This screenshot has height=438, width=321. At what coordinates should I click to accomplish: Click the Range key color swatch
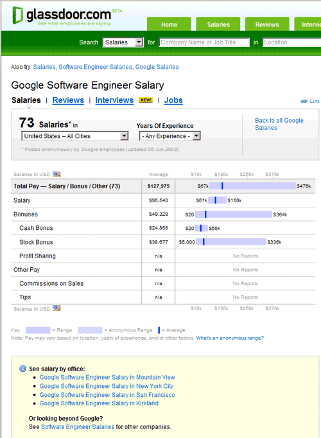[38, 330]
